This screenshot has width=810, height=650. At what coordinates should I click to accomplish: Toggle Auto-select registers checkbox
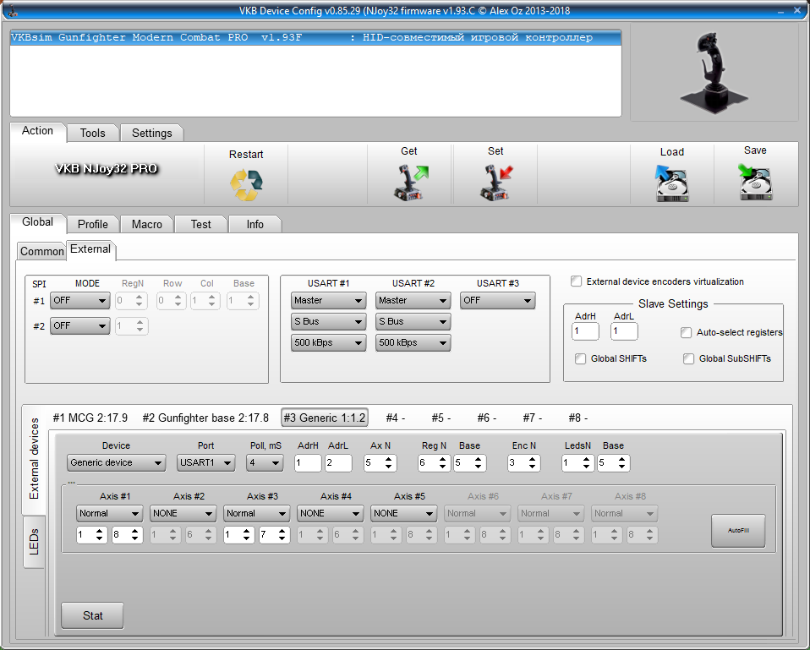(x=687, y=332)
